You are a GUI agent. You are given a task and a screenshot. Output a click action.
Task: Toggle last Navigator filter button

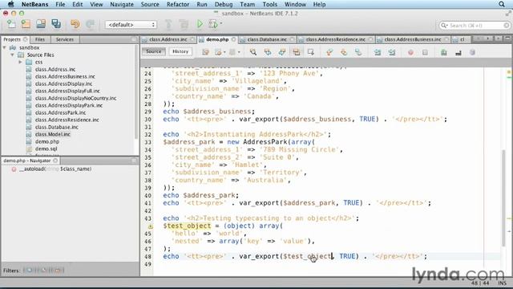click(x=59, y=271)
